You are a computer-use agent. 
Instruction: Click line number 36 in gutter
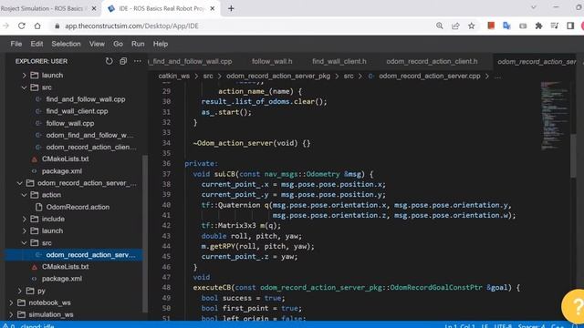coord(166,164)
